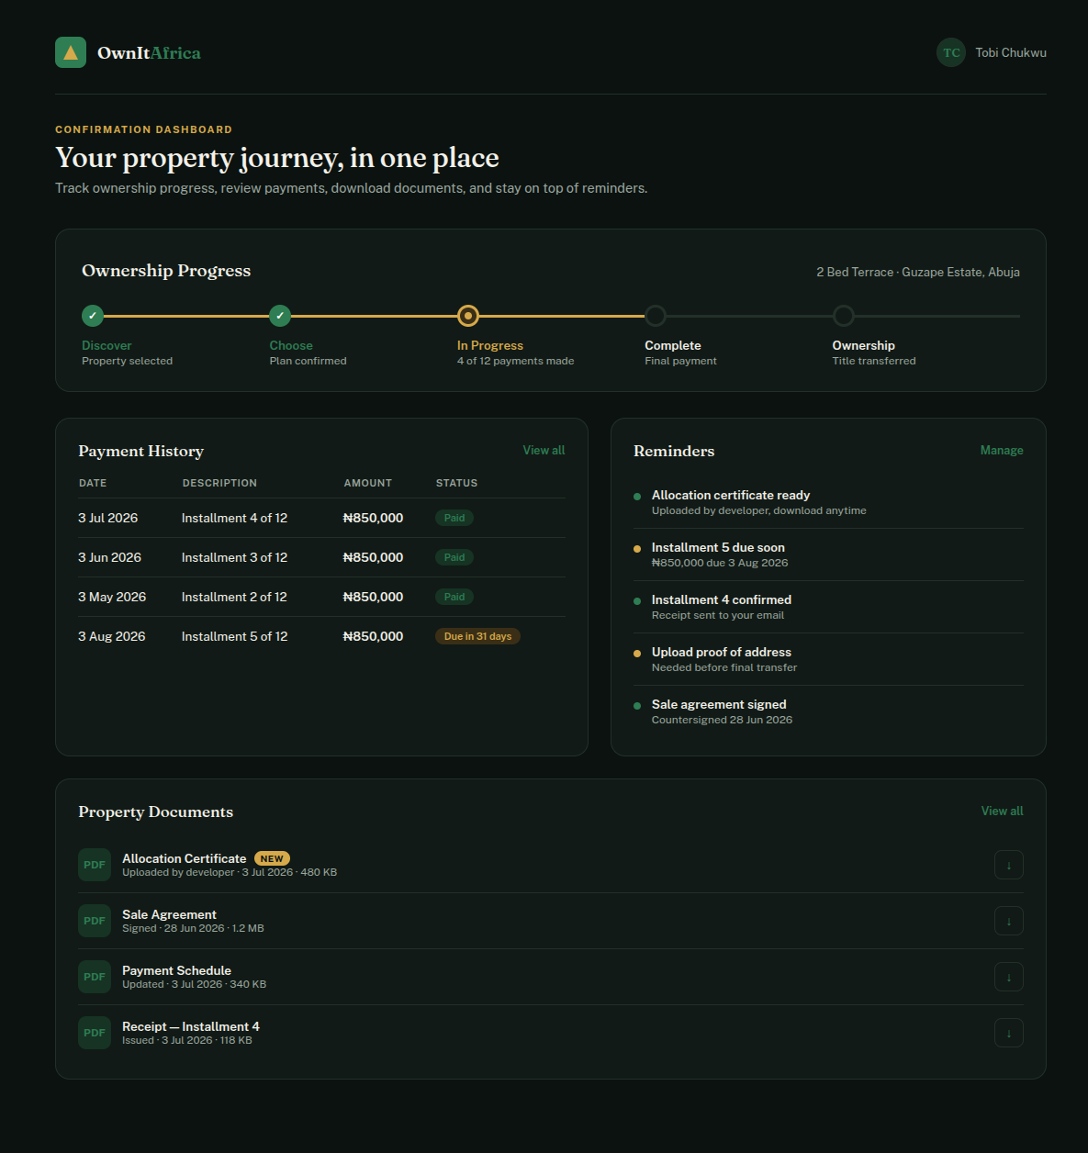Click 4 of 12 payments made text
Viewport: 1088px width, 1153px height.
pos(516,361)
